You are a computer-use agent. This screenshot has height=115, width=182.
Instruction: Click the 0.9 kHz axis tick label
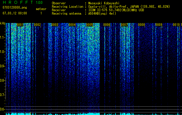[x=2, y=66]
